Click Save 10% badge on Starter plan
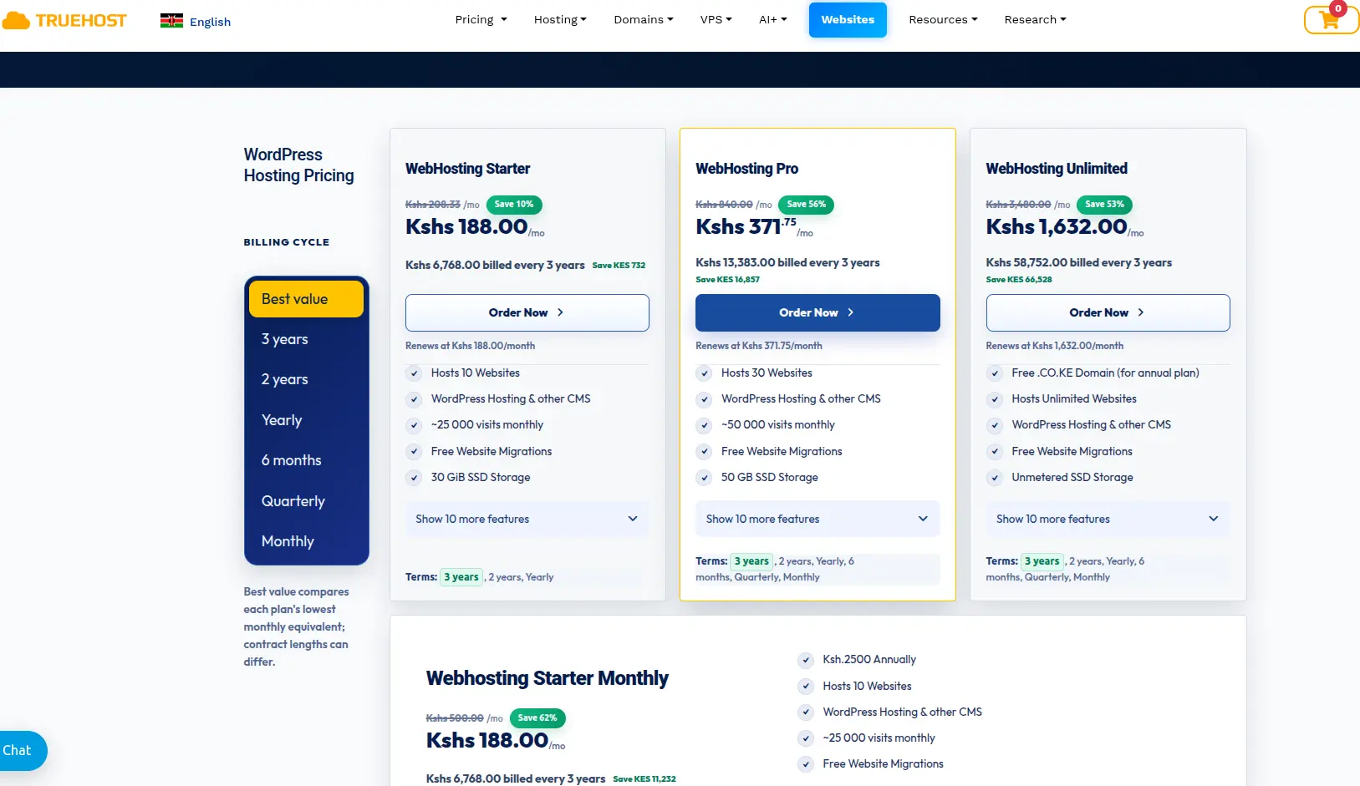Screen dimensions: 1360x786 coord(514,204)
